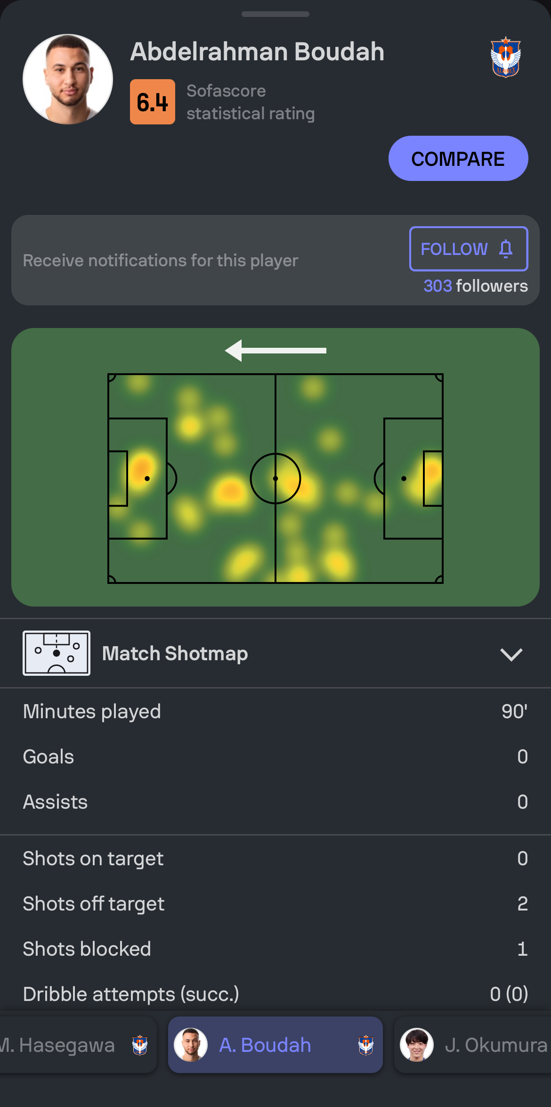This screenshot has width=551, height=1107.
Task: Switch to the J. Okumura player tab
Action: [x=472, y=1045]
